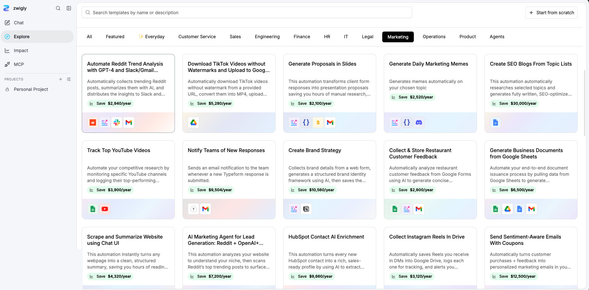Open MCP in the sidebar

[37, 64]
